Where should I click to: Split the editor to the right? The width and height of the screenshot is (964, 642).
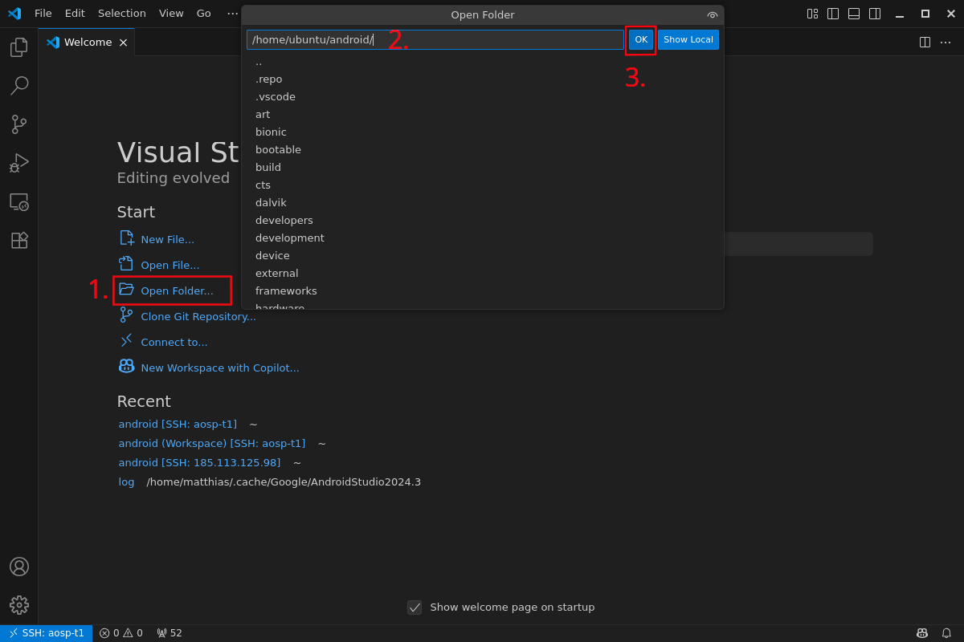coord(925,42)
